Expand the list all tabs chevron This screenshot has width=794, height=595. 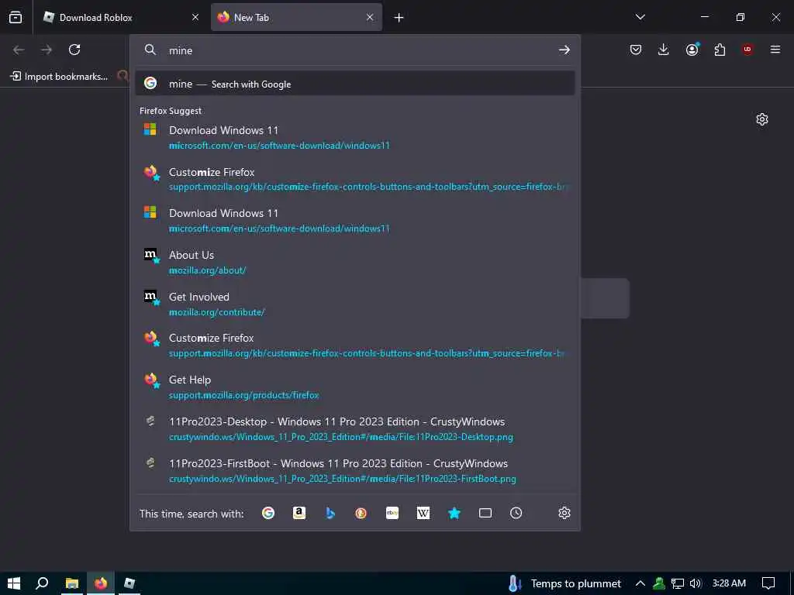click(x=640, y=17)
